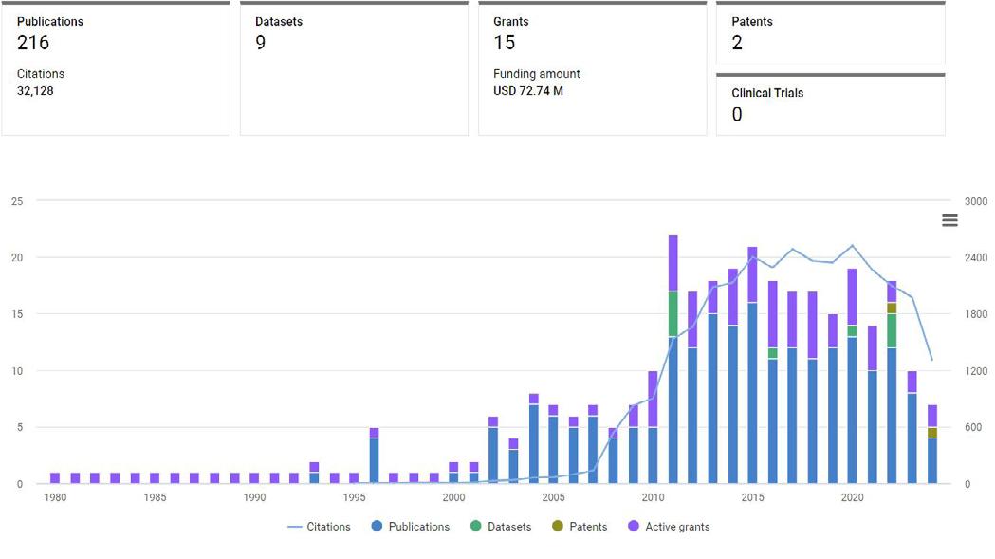
Task: Click the green Datasets legend dot
Action: [477, 527]
